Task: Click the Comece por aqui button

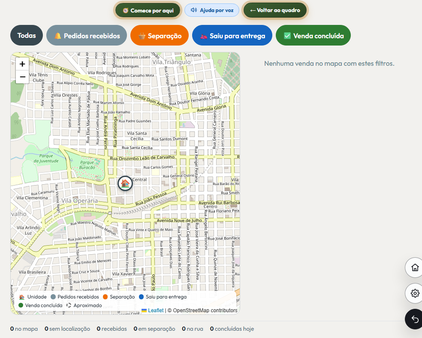Action: coord(148,10)
